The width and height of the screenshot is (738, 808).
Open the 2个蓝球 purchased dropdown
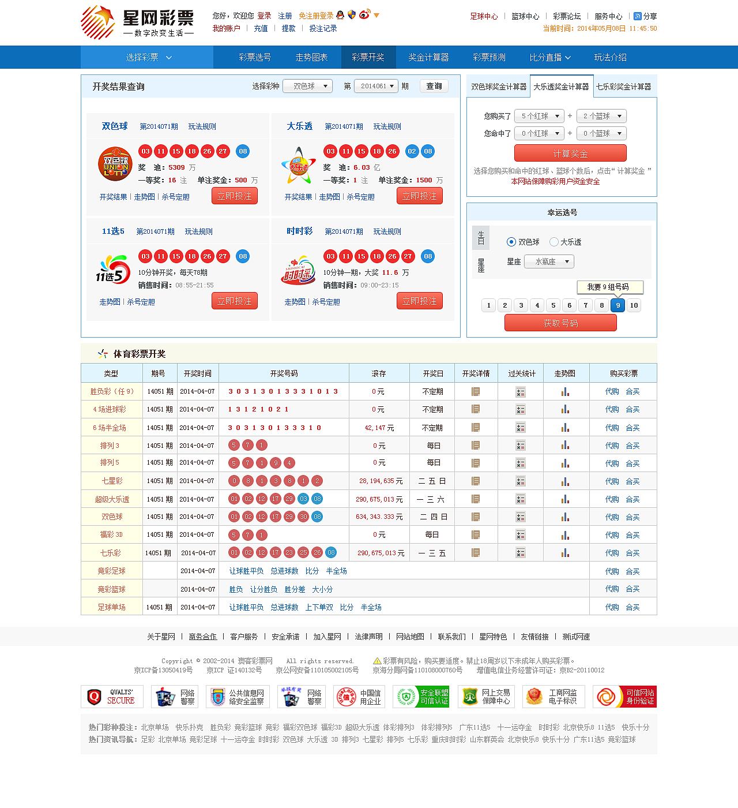tap(602, 116)
